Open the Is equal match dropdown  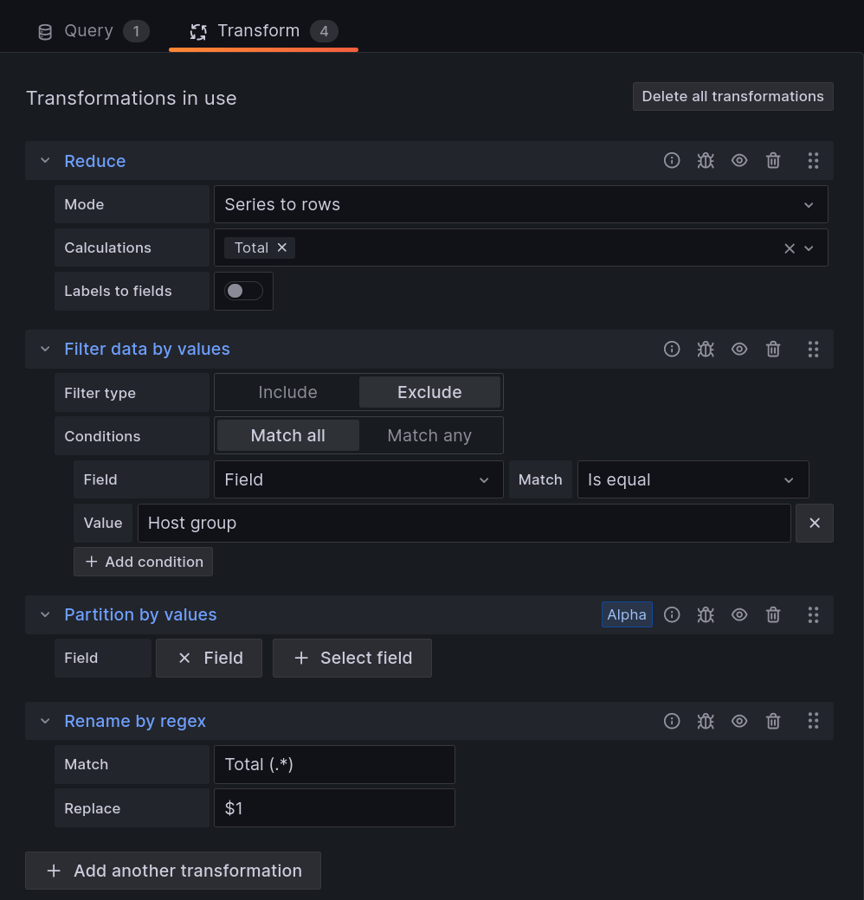(x=693, y=479)
